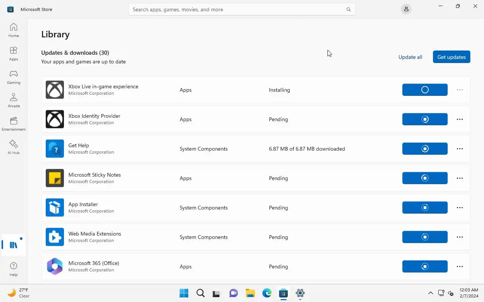Screen dimensions: 484x302
Task: Open the Home section in sidebar
Action: tap(14, 30)
